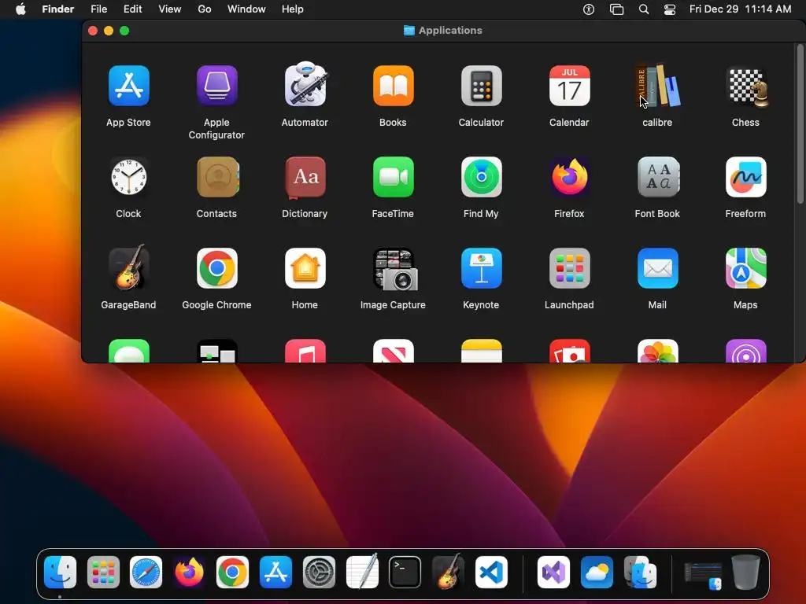Select Launchpad in the Applications window
806x604 pixels.
[569, 268]
